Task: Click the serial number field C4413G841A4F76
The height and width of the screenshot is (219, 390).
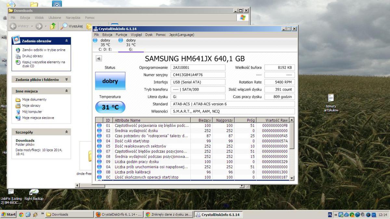Action: click(198, 75)
